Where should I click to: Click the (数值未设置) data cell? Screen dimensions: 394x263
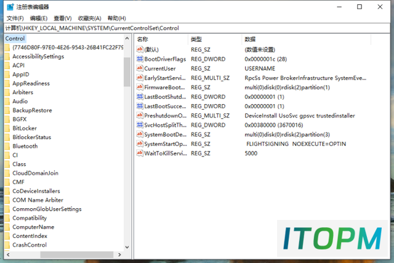[260, 49]
